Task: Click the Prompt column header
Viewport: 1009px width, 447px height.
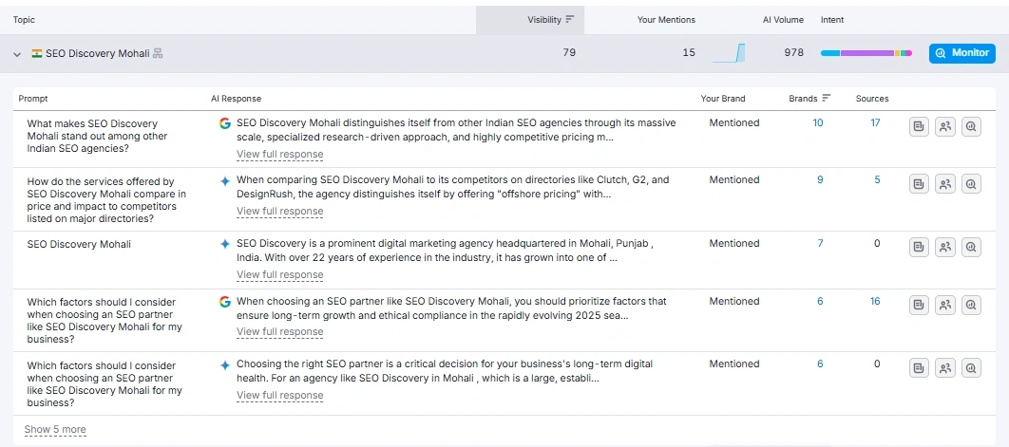Action: 33,99
